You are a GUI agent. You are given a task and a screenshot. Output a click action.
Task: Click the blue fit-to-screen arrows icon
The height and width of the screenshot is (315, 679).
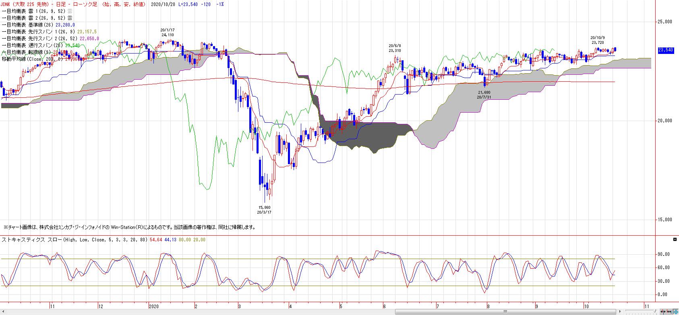coord(675,312)
